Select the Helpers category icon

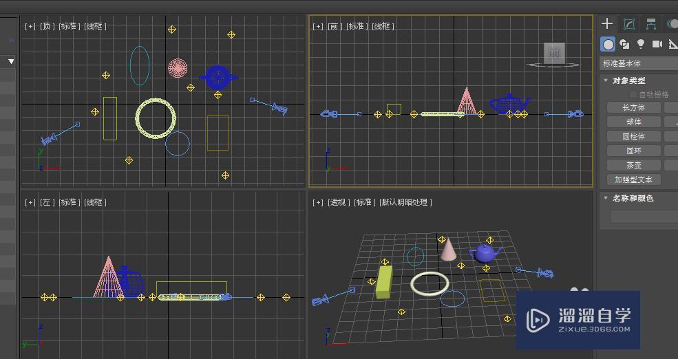click(673, 44)
